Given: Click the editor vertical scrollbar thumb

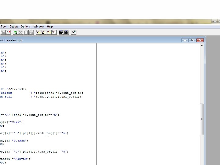Looking at the screenshot, I should point(202,119).
